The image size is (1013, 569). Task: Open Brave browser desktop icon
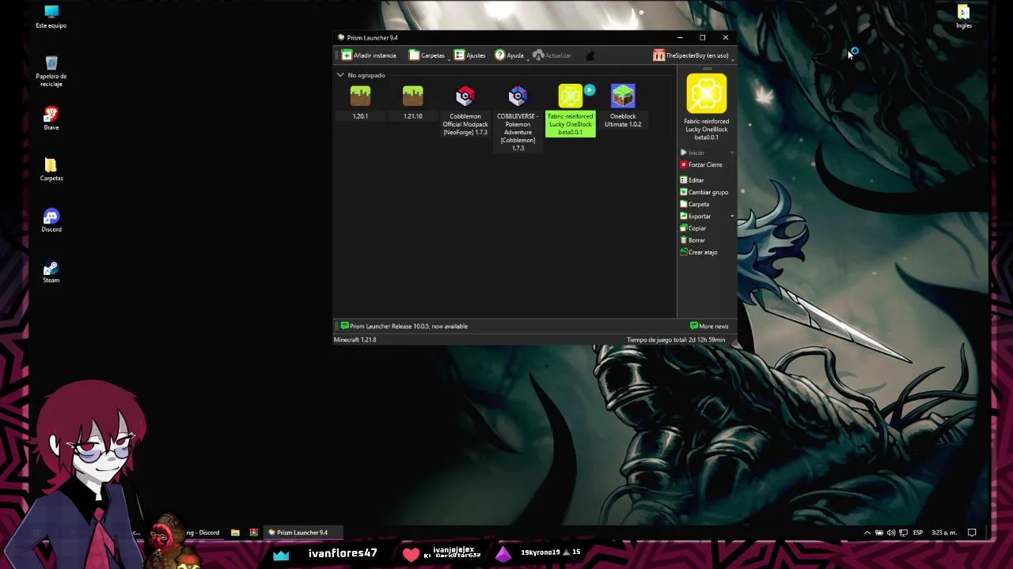click(51, 119)
